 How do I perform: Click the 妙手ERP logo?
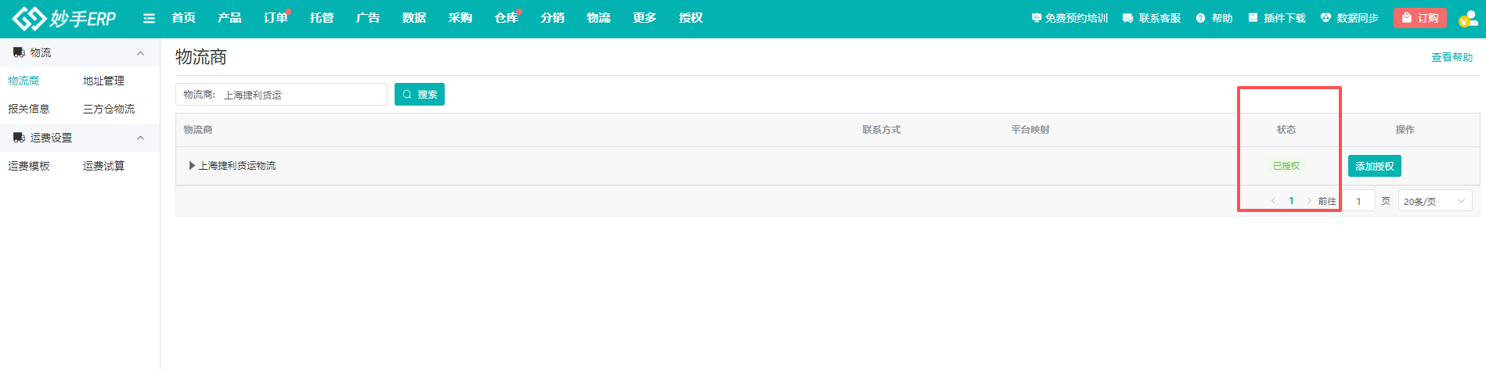click(64, 18)
